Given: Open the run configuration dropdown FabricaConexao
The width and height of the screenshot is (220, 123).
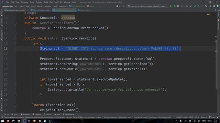Looking at the screenshot, I should (147, 6).
